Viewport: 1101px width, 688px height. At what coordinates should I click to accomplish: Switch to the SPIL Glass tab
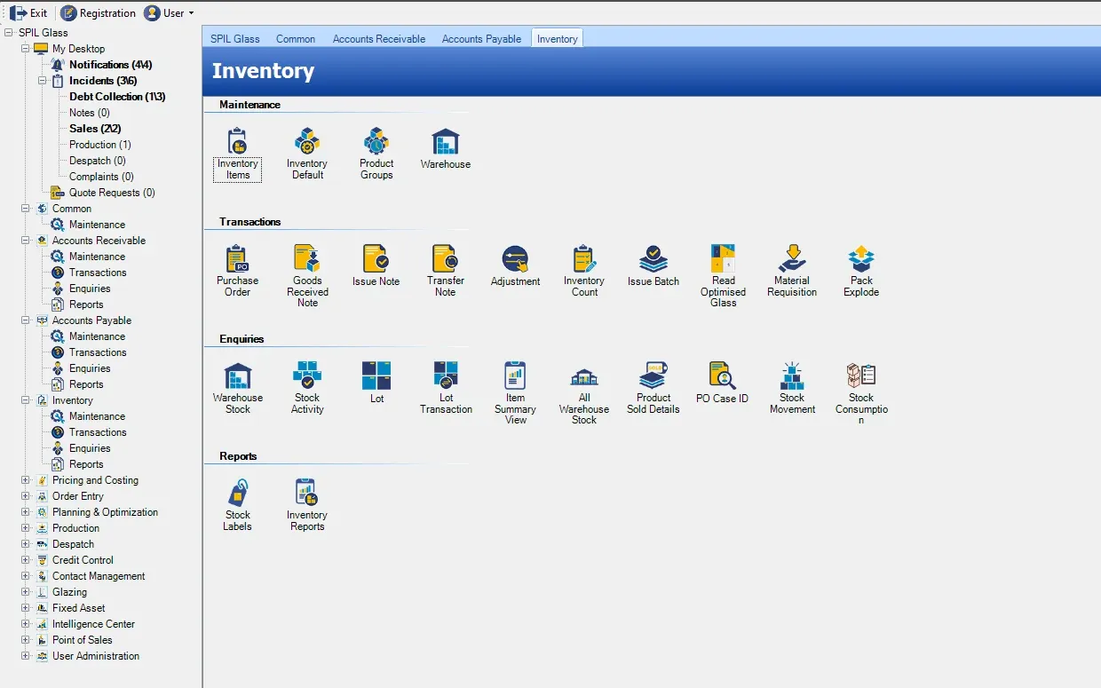(235, 39)
